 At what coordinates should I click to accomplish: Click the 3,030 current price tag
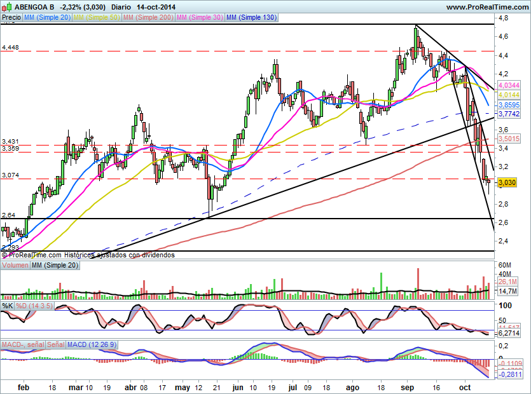(507, 183)
